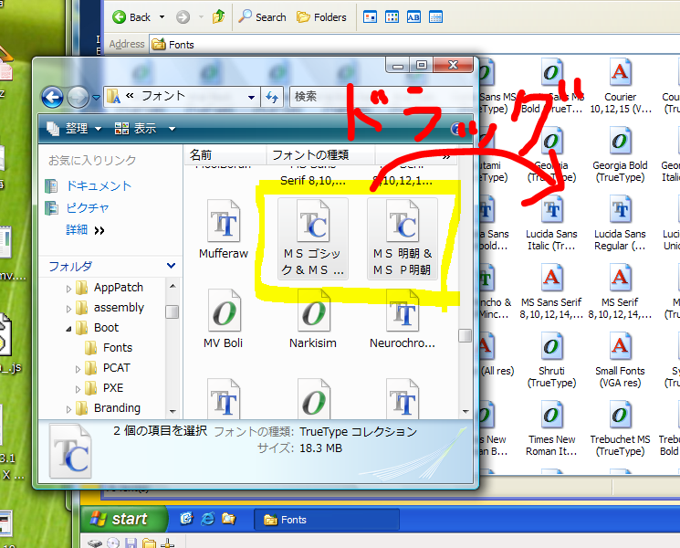Click the Back button in XP Fonts window
680x548 pixels.
tap(131, 17)
